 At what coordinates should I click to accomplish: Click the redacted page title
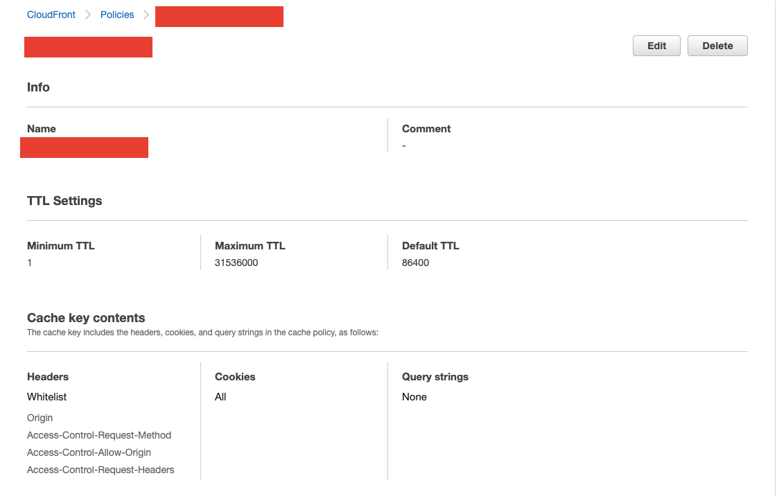pyautogui.click(x=88, y=46)
